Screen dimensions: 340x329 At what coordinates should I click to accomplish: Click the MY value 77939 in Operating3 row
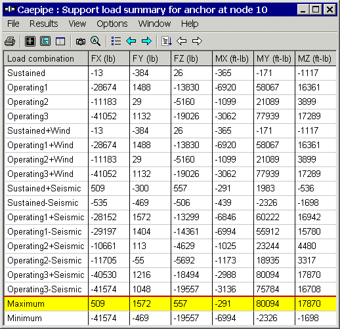coord(268,116)
